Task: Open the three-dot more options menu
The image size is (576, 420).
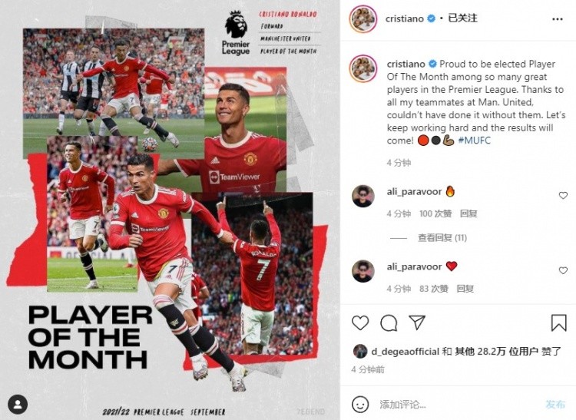Action: (x=558, y=19)
